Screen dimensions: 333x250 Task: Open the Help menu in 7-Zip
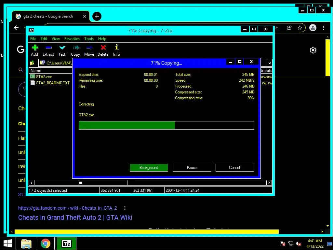coord(102,39)
